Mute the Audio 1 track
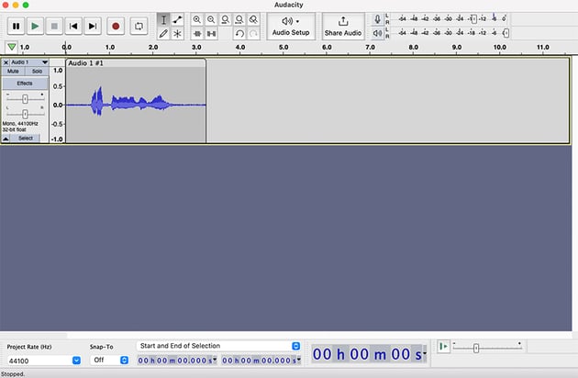This screenshot has height=378, width=578. coord(13,71)
